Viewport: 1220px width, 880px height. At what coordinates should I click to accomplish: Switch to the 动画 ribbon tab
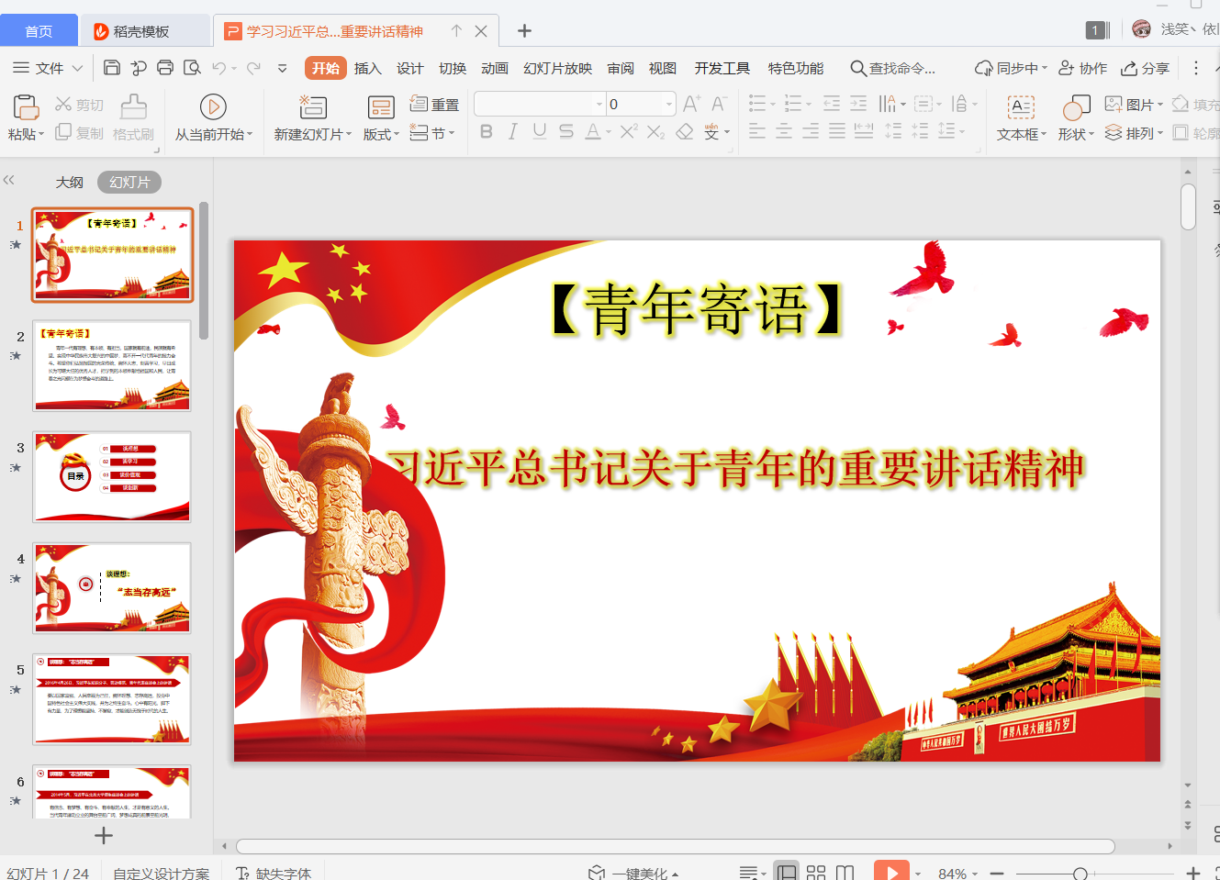coord(495,68)
